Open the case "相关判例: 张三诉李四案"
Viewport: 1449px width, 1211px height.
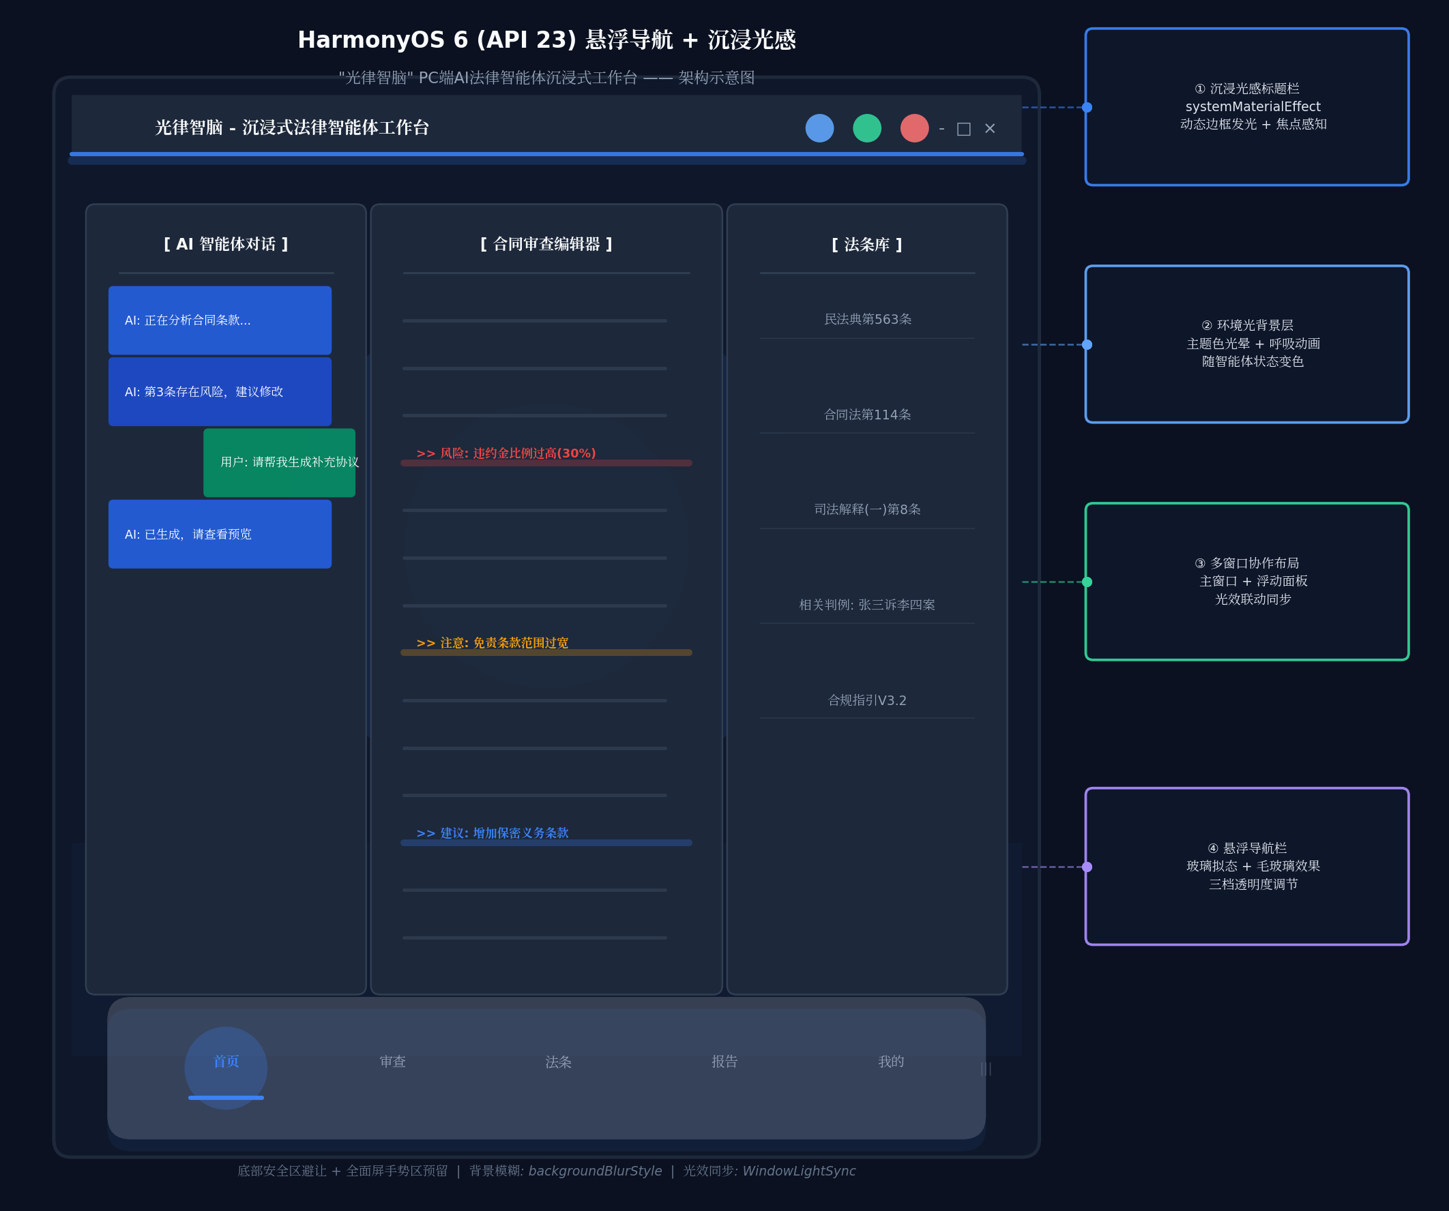pos(867,605)
